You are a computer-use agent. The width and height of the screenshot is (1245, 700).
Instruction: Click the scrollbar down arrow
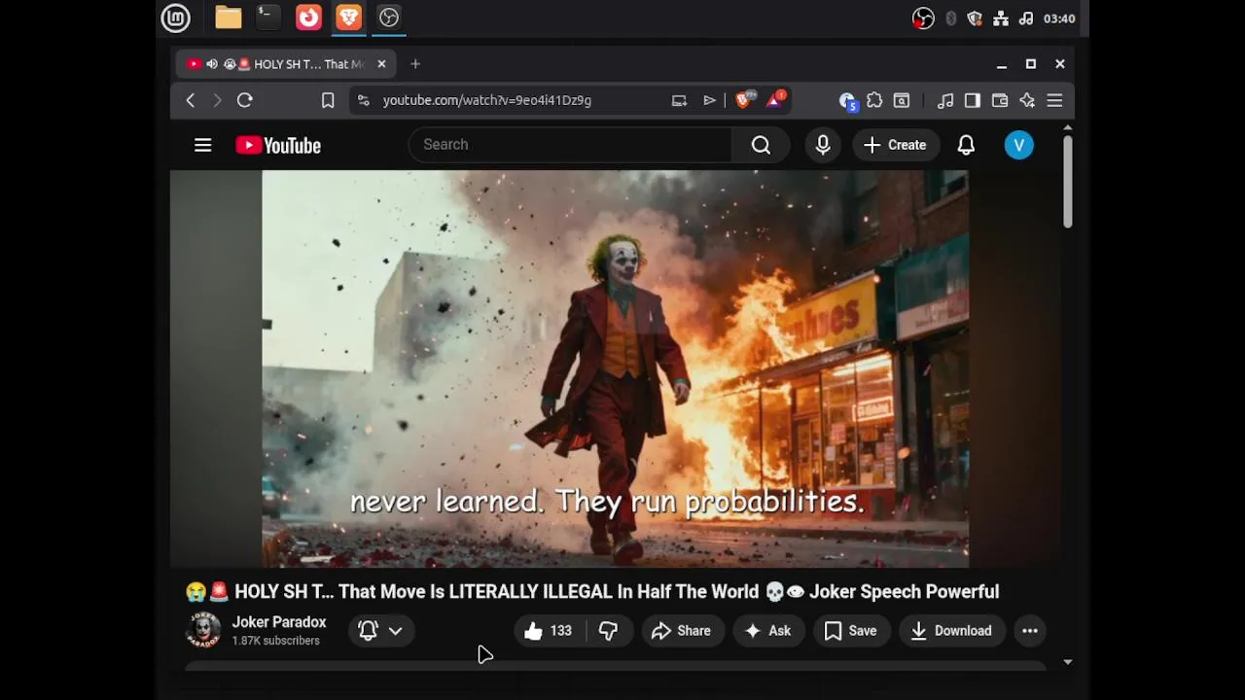[1067, 662]
